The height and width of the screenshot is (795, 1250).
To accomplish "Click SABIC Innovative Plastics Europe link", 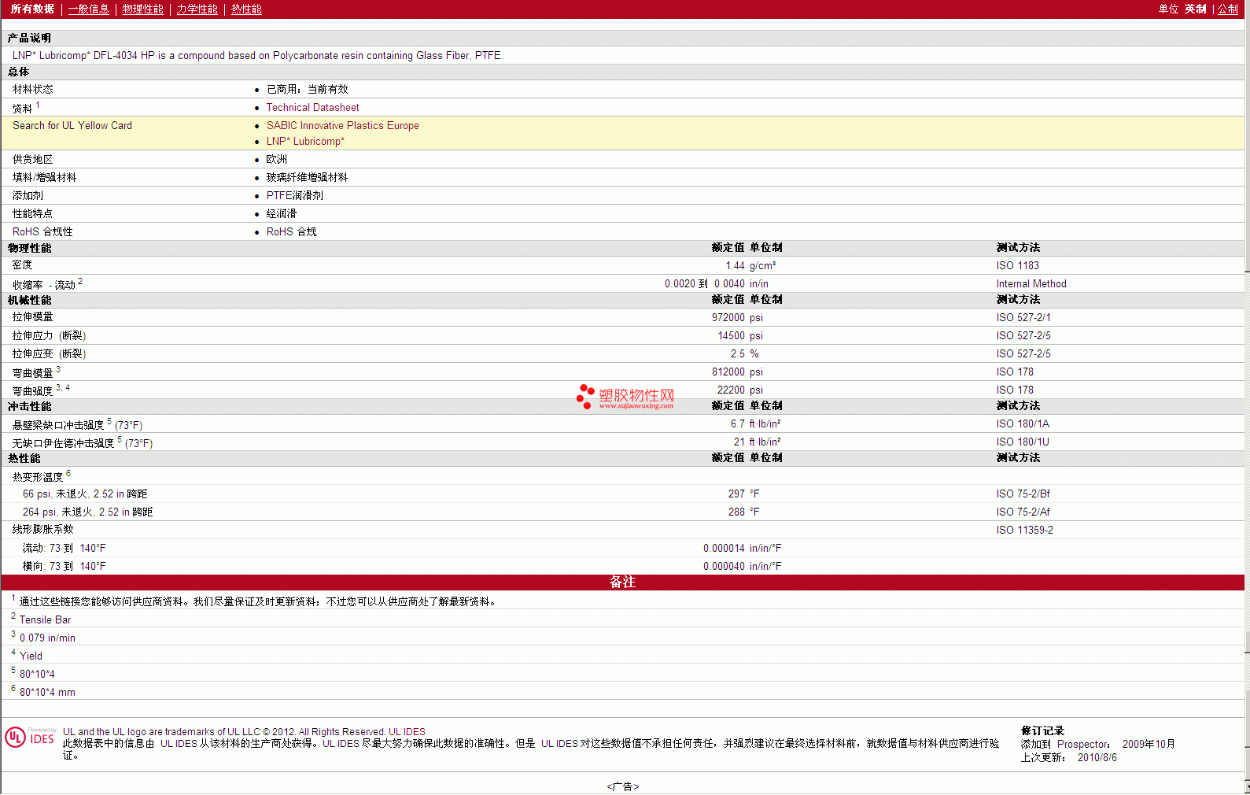I will click(342, 126).
